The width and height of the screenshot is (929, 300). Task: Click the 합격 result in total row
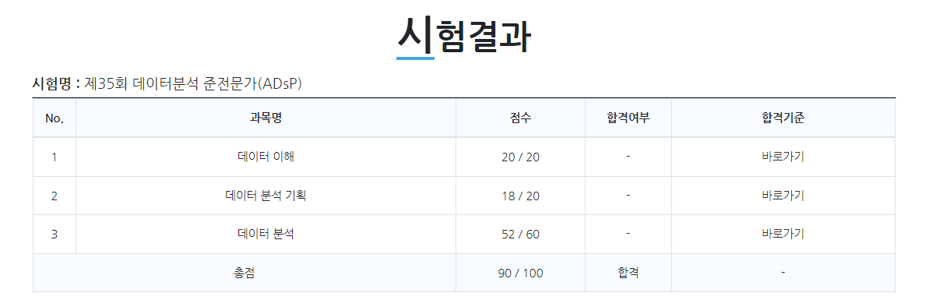[x=628, y=274]
